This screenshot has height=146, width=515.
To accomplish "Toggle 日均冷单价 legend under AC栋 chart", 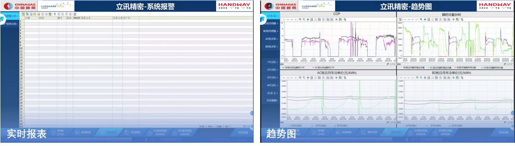I will pos(294,126).
